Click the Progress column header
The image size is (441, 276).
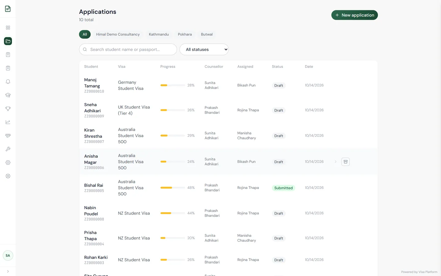(x=168, y=67)
